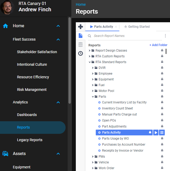Run Parts Activity report with play button
Image resolution: width=170 pixels, height=171 pixels.
click(156, 133)
